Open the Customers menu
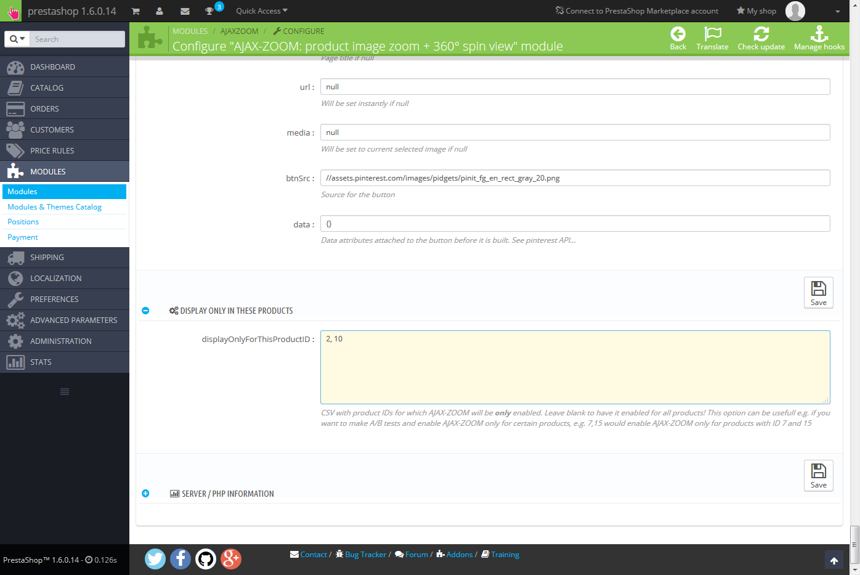 [65, 129]
